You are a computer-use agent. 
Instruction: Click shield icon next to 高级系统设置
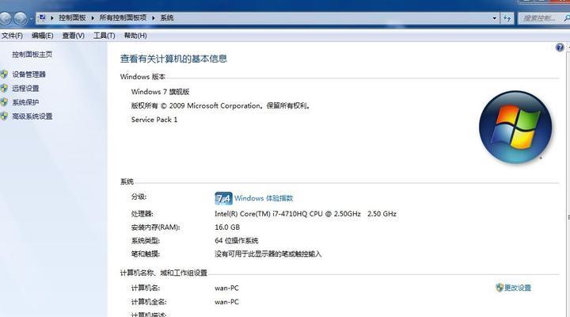tap(4, 116)
